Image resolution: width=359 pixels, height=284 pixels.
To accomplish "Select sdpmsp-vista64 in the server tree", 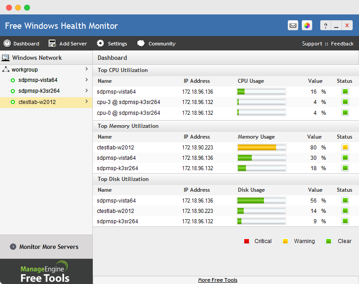I will 38,80.
